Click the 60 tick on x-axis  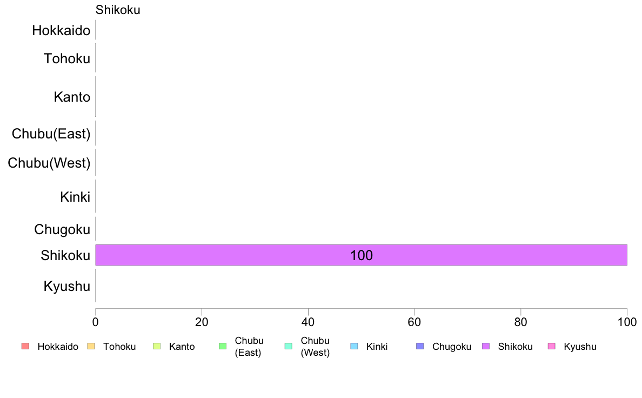[414, 322]
